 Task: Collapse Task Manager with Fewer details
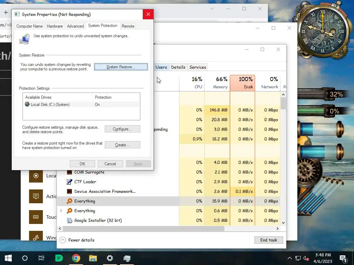point(77,240)
